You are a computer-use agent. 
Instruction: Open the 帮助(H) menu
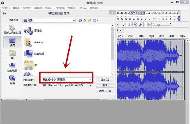93,8
